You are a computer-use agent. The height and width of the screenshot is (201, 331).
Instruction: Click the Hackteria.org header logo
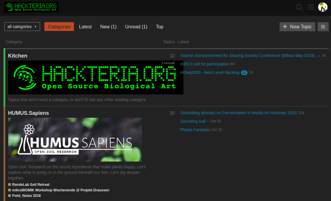(31, 7)
